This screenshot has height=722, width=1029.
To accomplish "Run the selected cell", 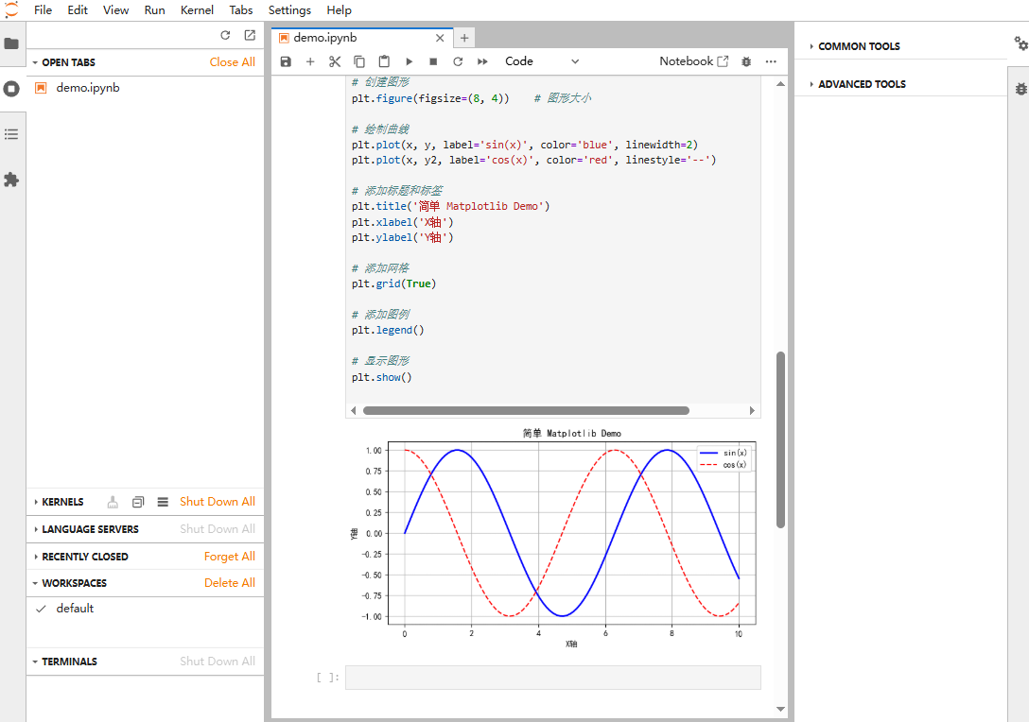I will [409, 61].
